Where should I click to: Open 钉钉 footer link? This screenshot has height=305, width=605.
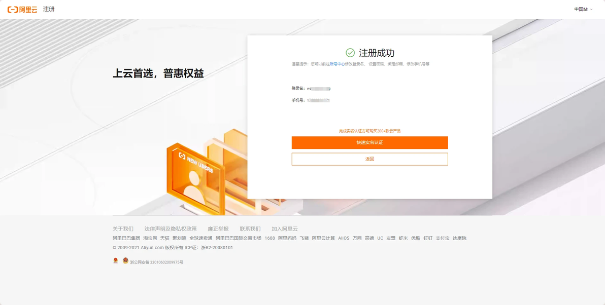[x=428, y=239]
